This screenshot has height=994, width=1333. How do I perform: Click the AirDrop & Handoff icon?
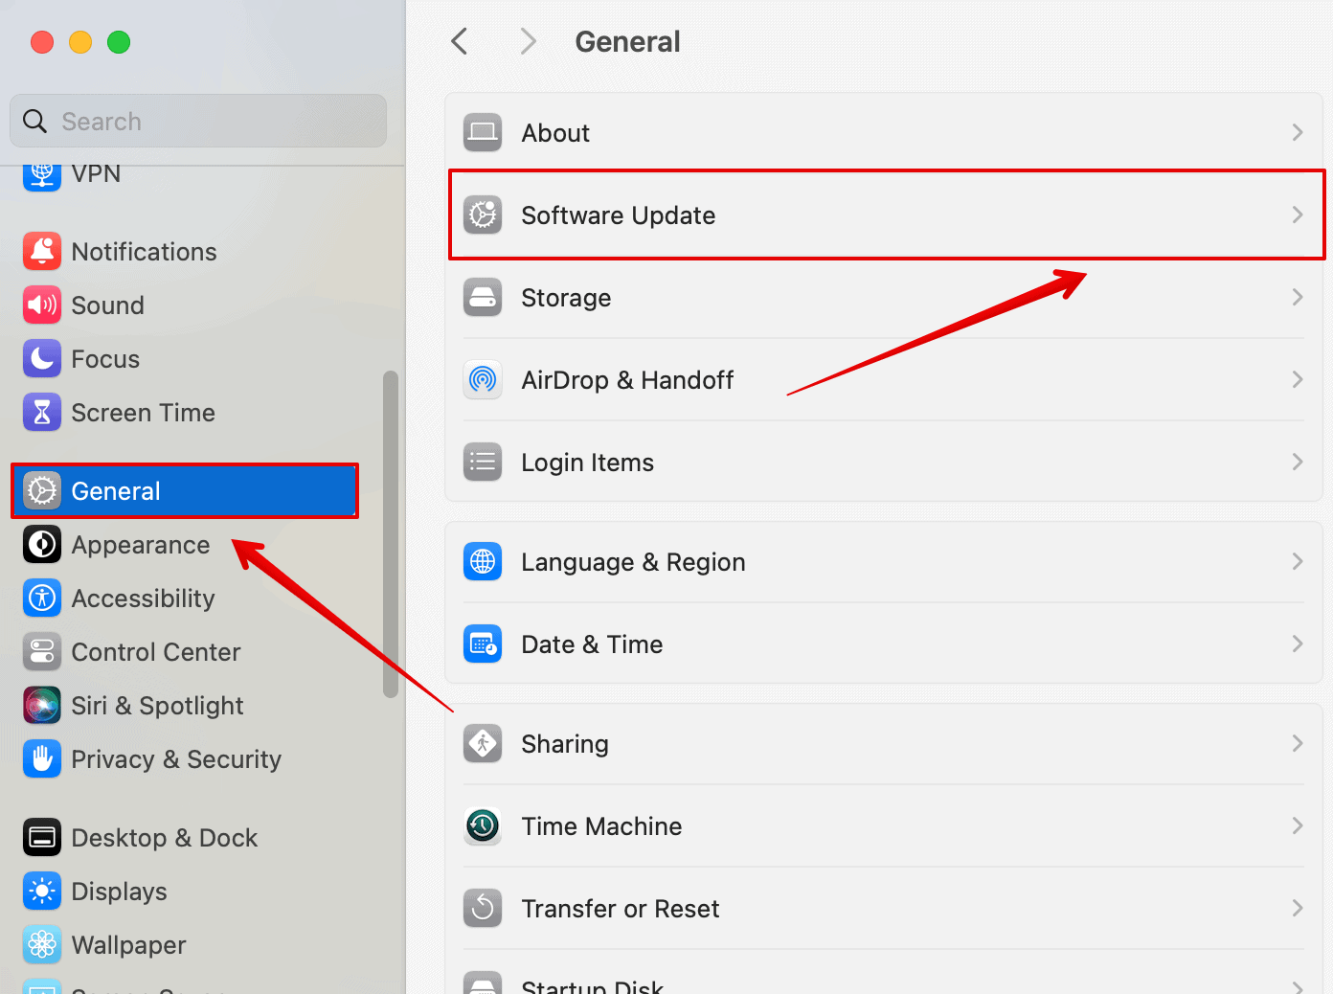(x=483, y=380)
